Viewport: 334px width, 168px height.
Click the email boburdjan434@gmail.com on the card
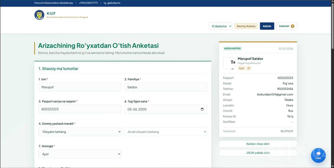(x=275, y=94)
